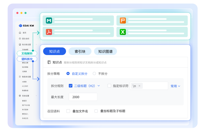The height and width of the screenshot is (132, 205).
Task: Select 语料拆分 in the sidebar
Action: tap(27, 59)
